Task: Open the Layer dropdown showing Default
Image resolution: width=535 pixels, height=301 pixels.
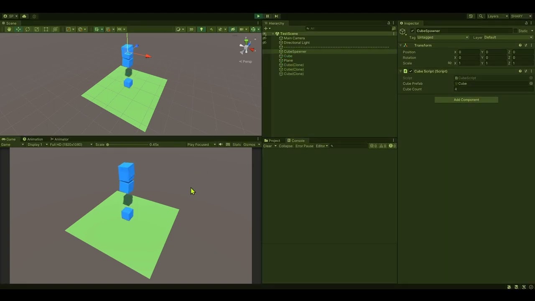Action: 508,37
